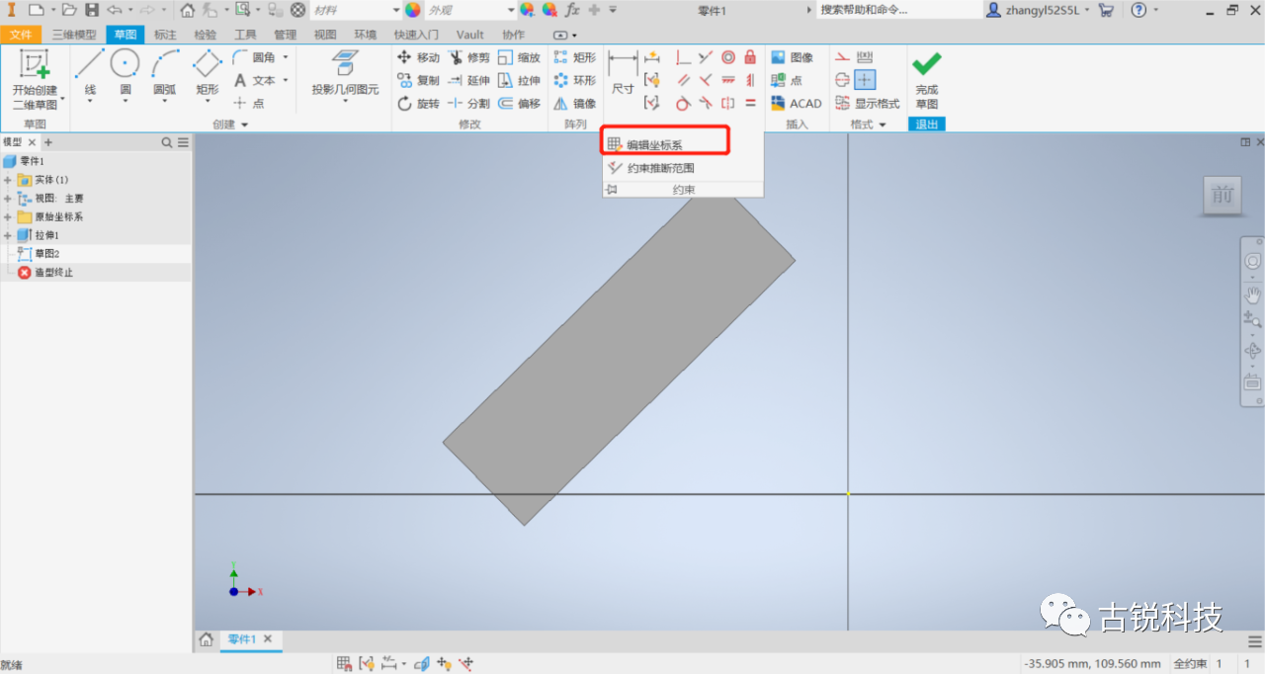Expand the 实体(1) tree node
The width and height of the screenshot is (1265, 674).
pyautogui.click(x=7, y=180)
